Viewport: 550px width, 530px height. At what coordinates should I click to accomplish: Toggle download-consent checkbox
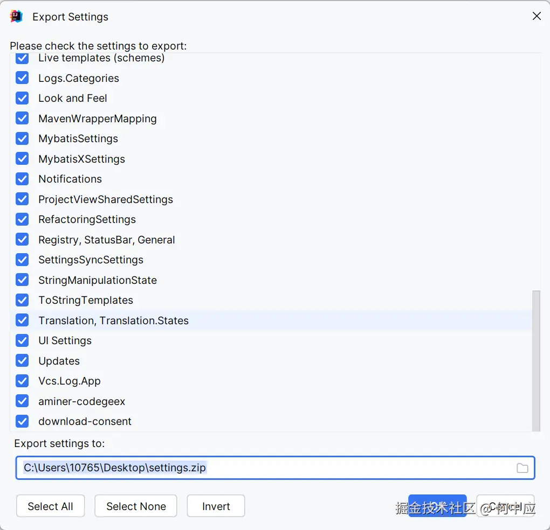tap(22, 421)
